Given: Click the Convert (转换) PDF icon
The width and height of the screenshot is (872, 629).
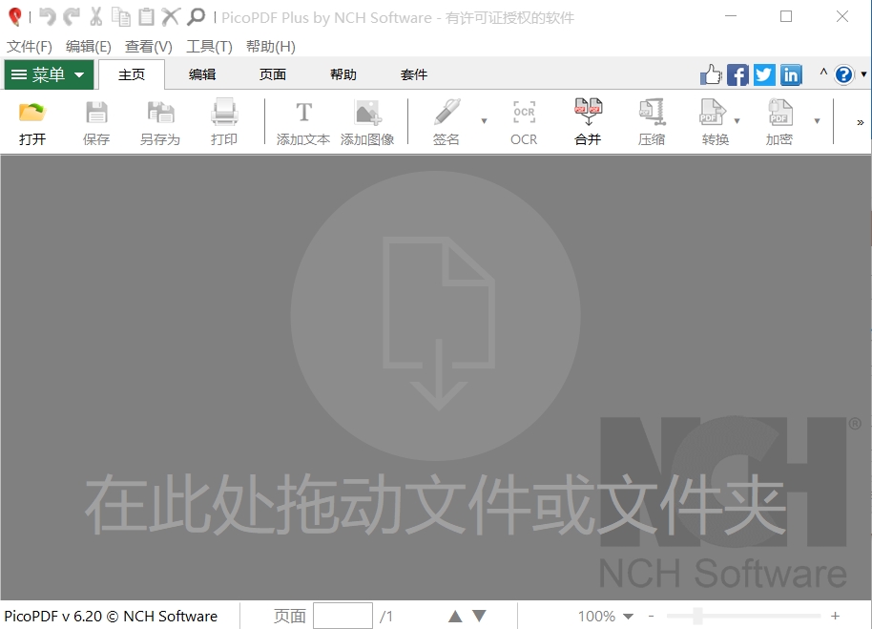Looking at the screenshot, I should pos(713,112).
